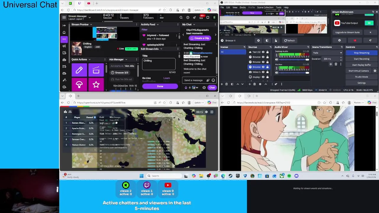Open chat settings gear in My Chat

coord(204,88)
